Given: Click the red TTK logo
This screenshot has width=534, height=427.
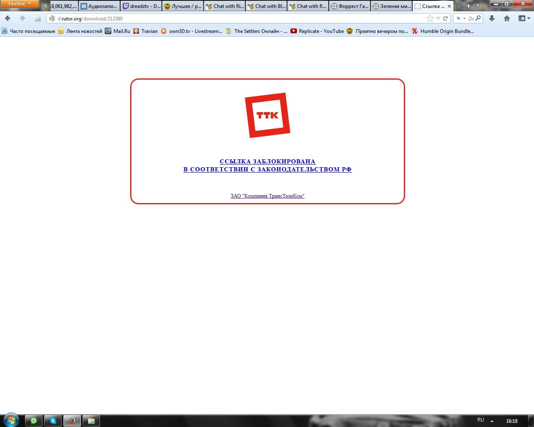Looking at the screenshot, I should 267,116.
